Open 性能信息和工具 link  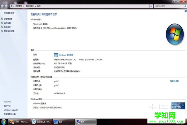(10, 114)
